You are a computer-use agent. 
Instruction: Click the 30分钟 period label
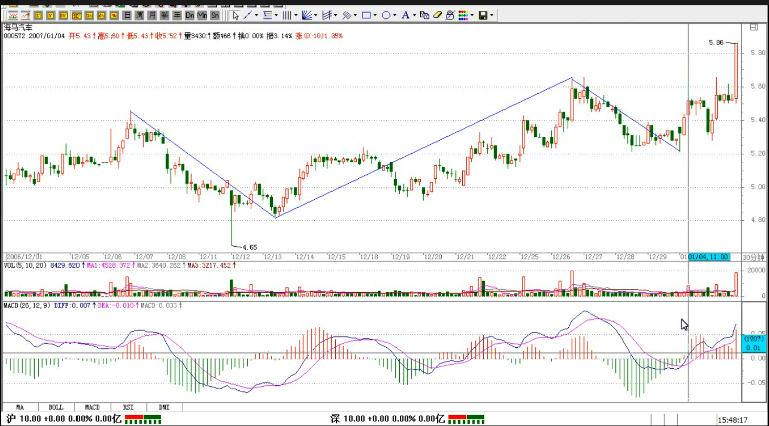(x=753, y=257)
